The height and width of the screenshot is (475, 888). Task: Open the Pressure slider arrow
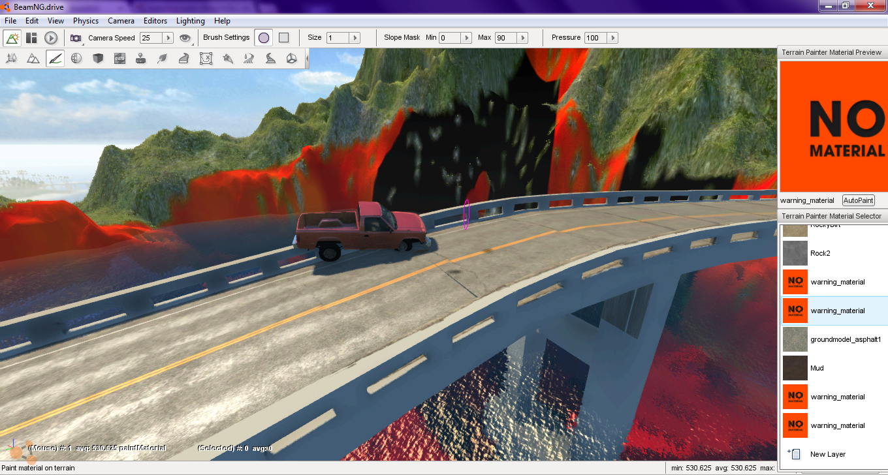coord(612,38)
